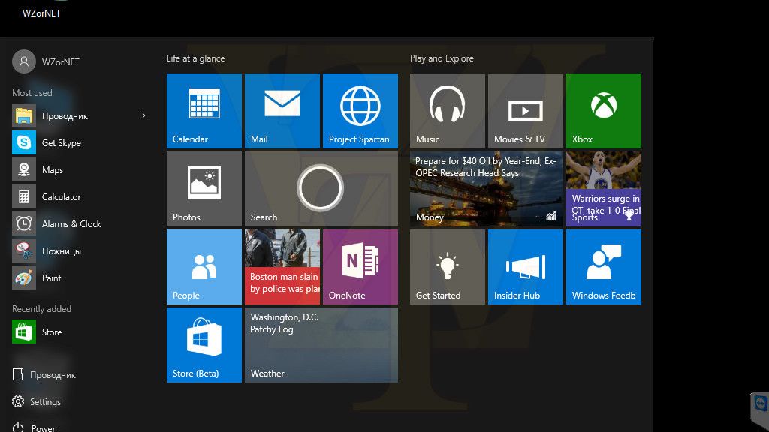The width and height of the screenshot is (769, 432).
Task: Open the Weather tile for Washington, D.C.
Action: point(321,345)
